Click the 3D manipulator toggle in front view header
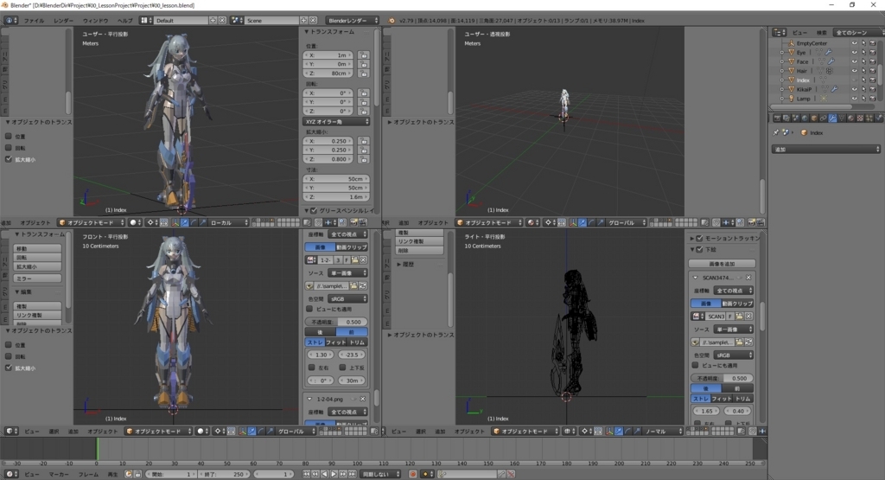 [x=243, y=431]
